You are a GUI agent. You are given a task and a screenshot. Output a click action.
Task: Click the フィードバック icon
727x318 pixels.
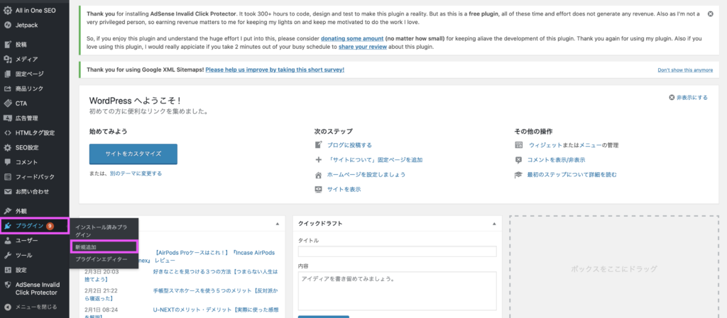pyautogui.click(x=7, y=177)
